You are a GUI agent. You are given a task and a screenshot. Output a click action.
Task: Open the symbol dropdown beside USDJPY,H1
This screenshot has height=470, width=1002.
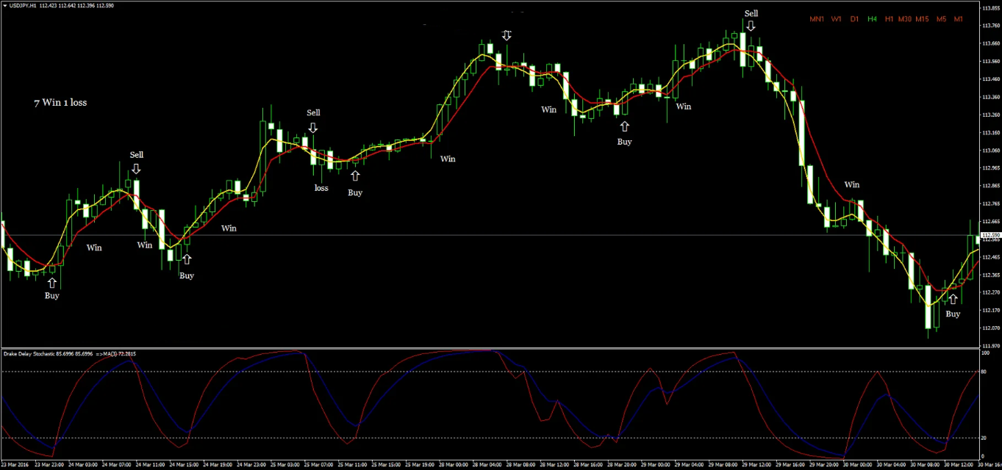coord(6,5)
